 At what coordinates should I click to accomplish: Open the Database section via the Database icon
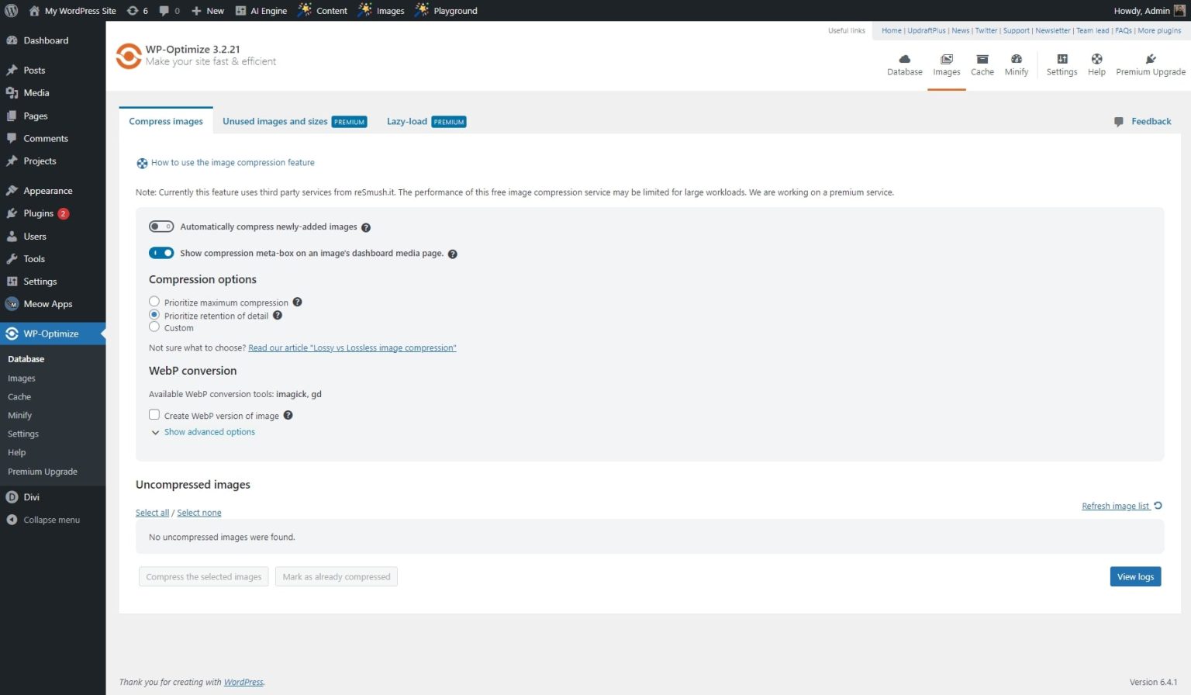904,64
